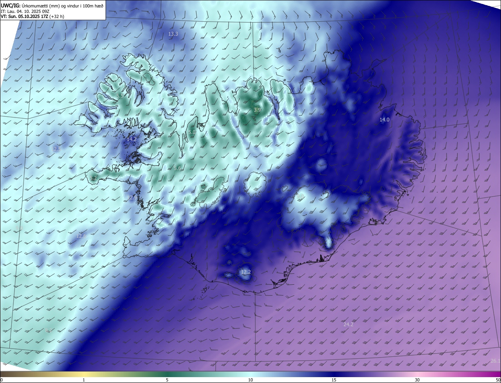Click the 14.0 value in the east
The height and width of the screenshot is (383, 501).
[384, 120]
